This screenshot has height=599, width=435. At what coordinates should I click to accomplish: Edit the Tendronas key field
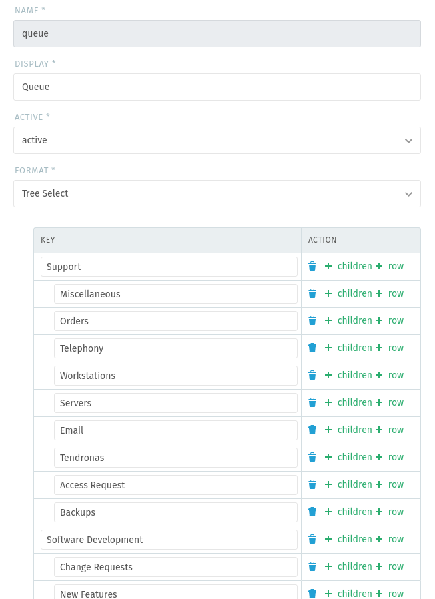pyautogui.click(x=176, y=458)
